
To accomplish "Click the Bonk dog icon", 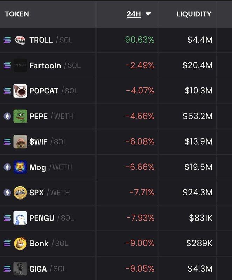I will 20,243.
